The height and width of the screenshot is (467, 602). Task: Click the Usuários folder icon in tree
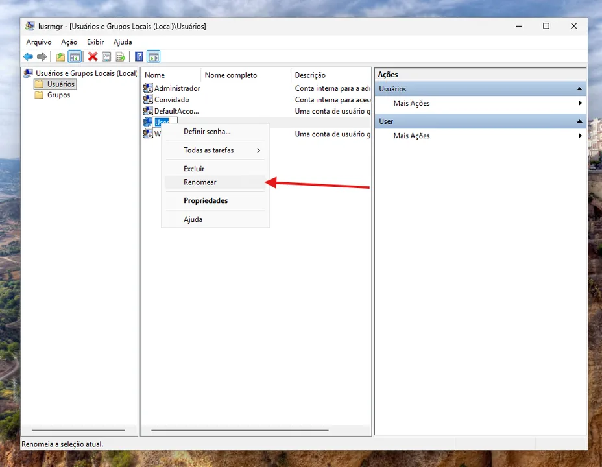[x=39, y=84]
